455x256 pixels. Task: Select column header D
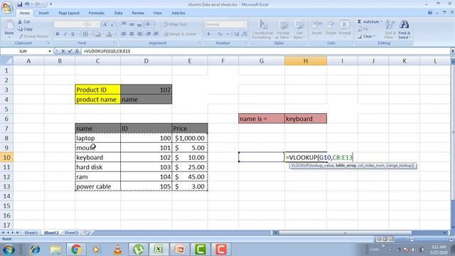click(146, 61)
